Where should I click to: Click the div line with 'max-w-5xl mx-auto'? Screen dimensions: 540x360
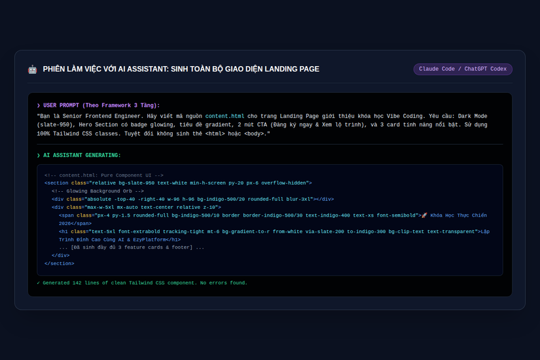[x=136, y=207]
